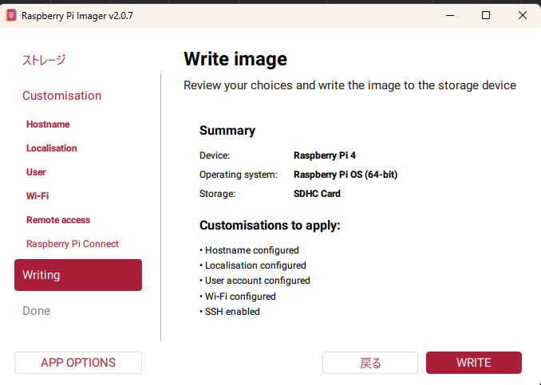Click the SSH enabled entry
The image size is (541, 385).
[x=230, y=312]
